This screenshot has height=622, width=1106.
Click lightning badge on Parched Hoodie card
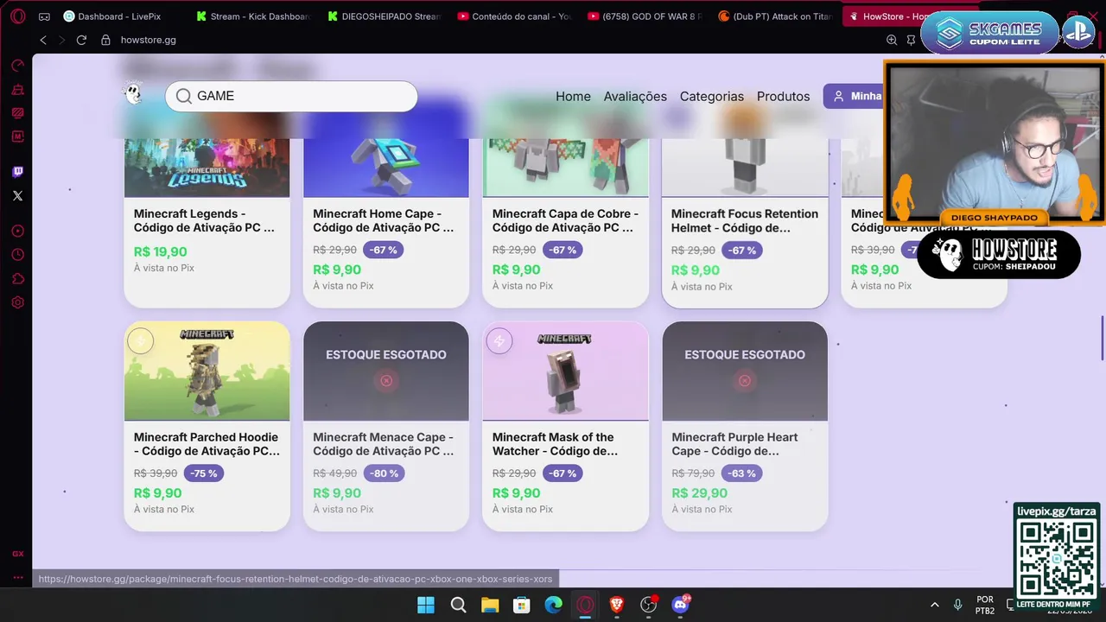click(140, 341)
